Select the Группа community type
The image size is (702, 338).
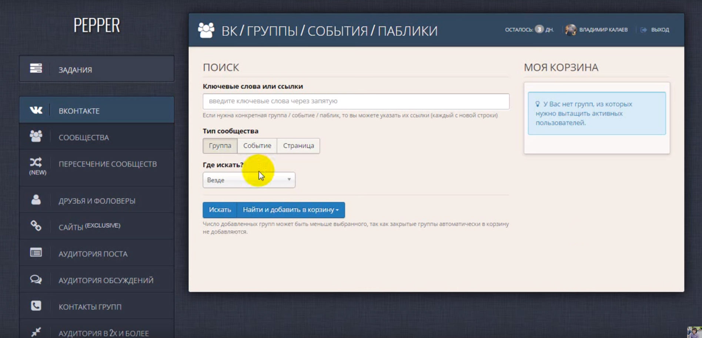click(220, 146)
